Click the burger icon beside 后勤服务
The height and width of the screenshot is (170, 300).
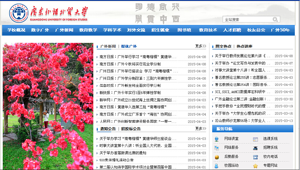point(217,157)
